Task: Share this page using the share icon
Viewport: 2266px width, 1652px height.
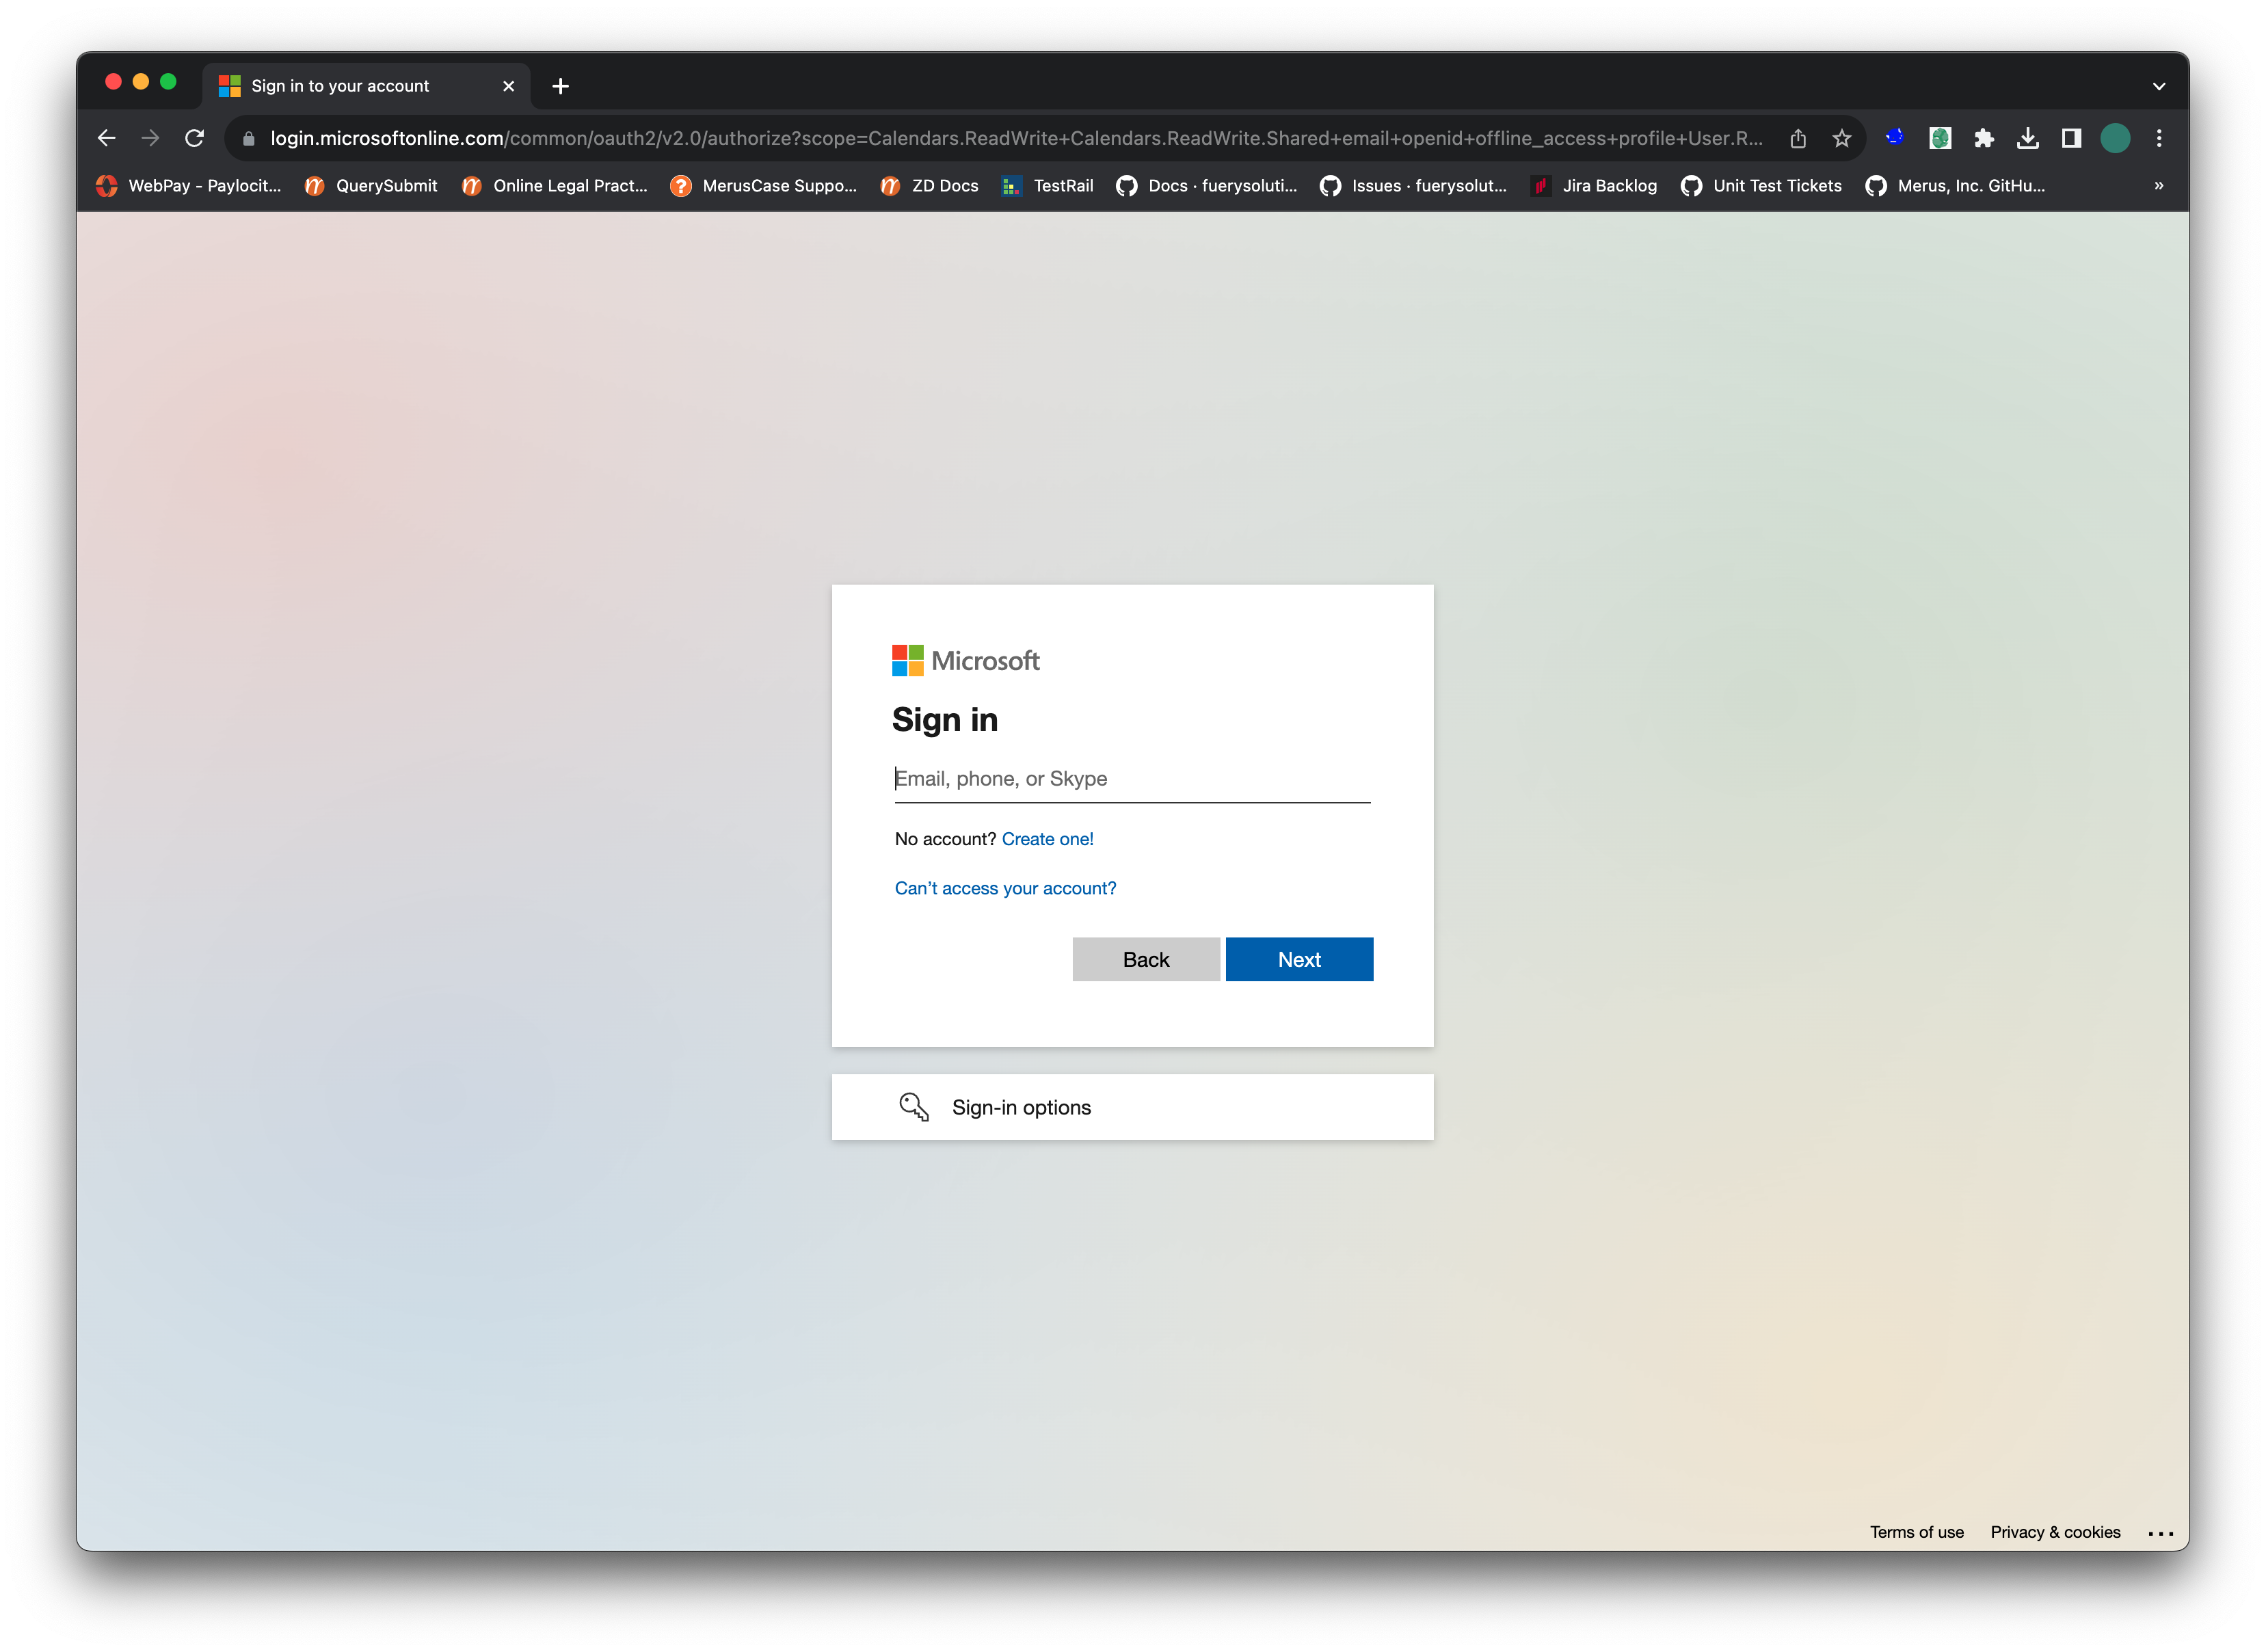Action: [x=1798, y=138]
